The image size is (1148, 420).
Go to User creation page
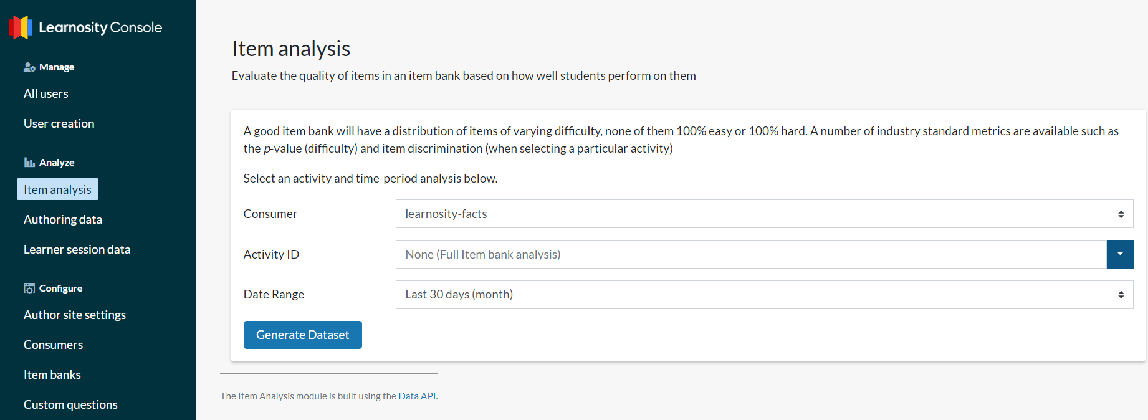point(59,123)
